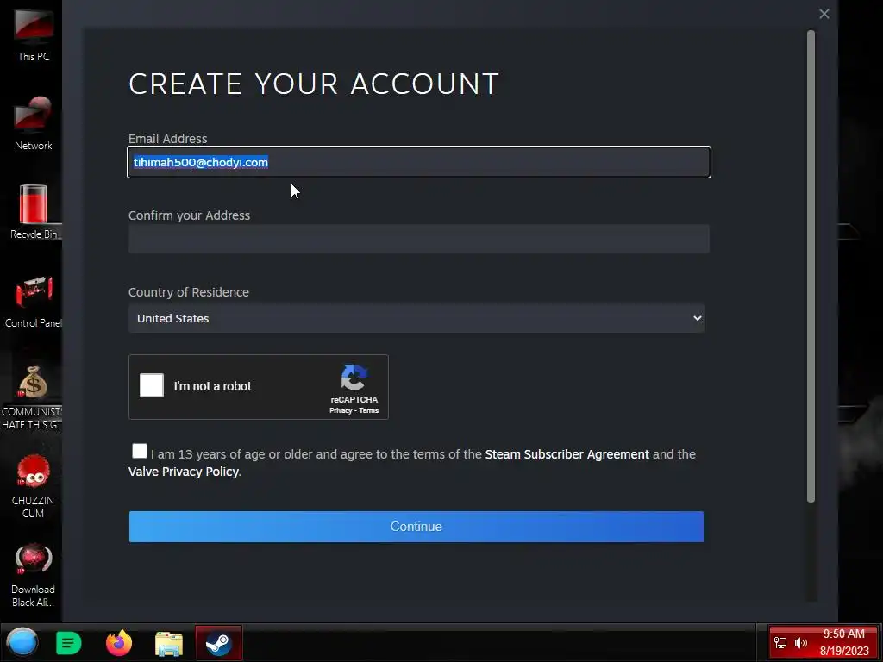
Task: Open Recycle Bin desktop icon
Action: click(34, 212)
